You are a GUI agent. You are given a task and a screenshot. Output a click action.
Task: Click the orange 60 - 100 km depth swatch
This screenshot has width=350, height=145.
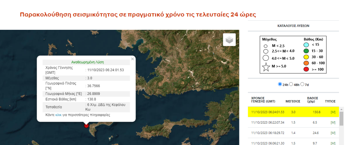point(306,63)
